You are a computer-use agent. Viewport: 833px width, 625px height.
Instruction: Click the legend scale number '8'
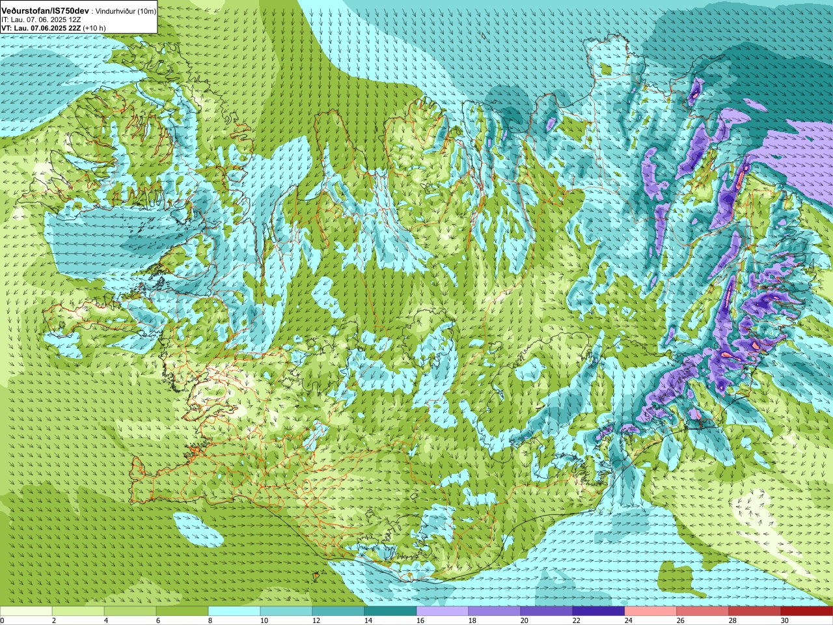(x=210, y=620)
